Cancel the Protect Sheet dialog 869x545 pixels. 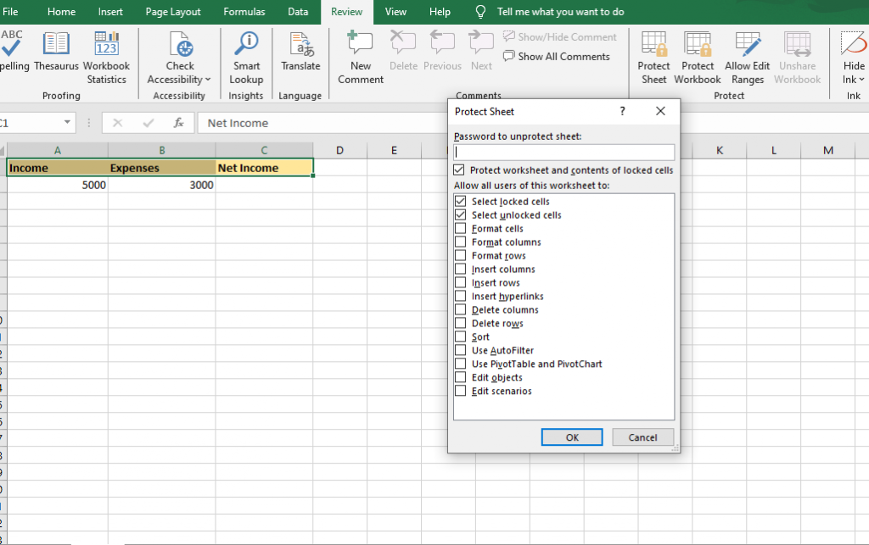(642, 437)
